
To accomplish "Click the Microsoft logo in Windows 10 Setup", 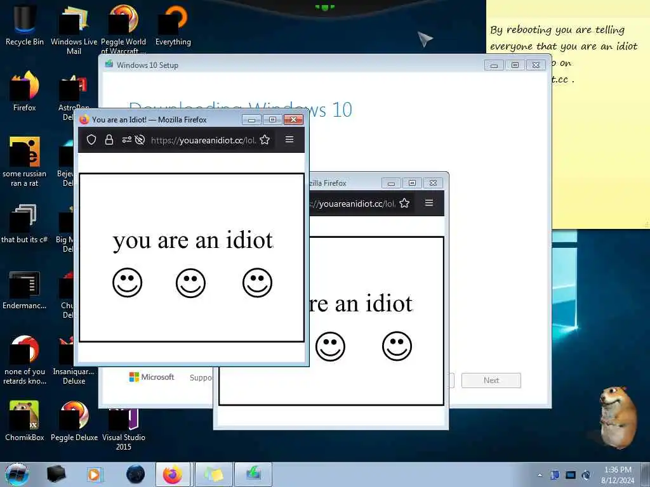I will pos(152,377).
